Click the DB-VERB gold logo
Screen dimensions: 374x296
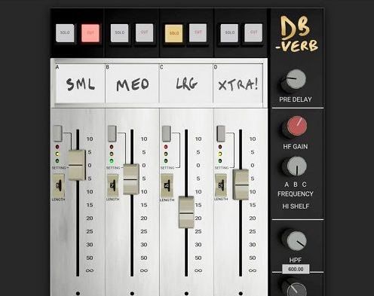pyautogui.click(x=296, y=34)
